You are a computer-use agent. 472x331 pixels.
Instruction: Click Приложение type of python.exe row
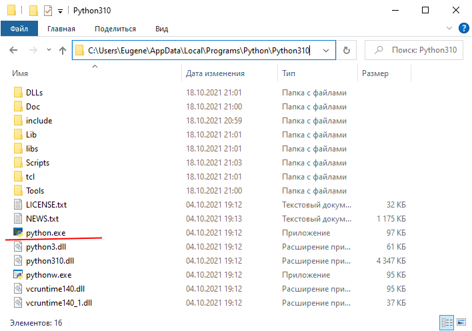pyautogui.click(x=306, y=233)
